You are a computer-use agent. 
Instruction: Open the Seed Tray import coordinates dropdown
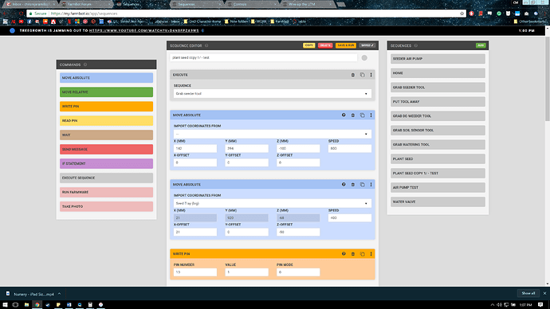pos(273,204)
